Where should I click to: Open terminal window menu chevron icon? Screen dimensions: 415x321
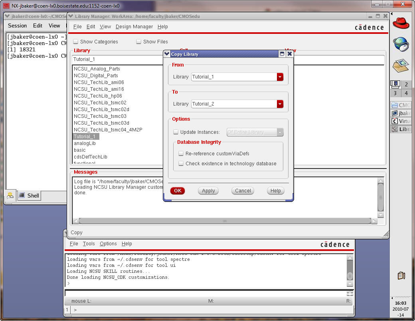click(x=8, y=16)
